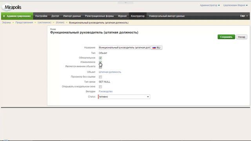Open the Штатная должность object link

pos(110,72)
